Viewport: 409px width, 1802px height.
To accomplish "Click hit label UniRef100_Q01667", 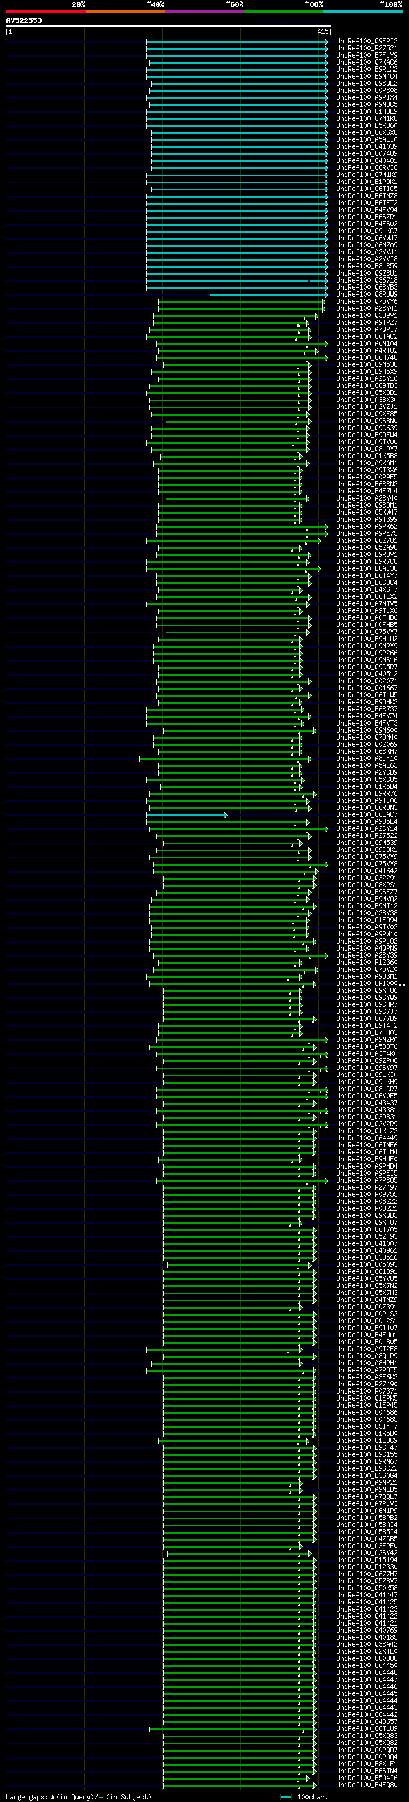I will point(367,688).
